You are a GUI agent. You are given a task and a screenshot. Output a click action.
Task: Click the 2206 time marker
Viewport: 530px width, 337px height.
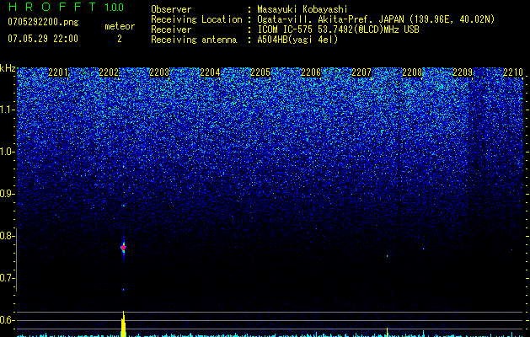311,72
